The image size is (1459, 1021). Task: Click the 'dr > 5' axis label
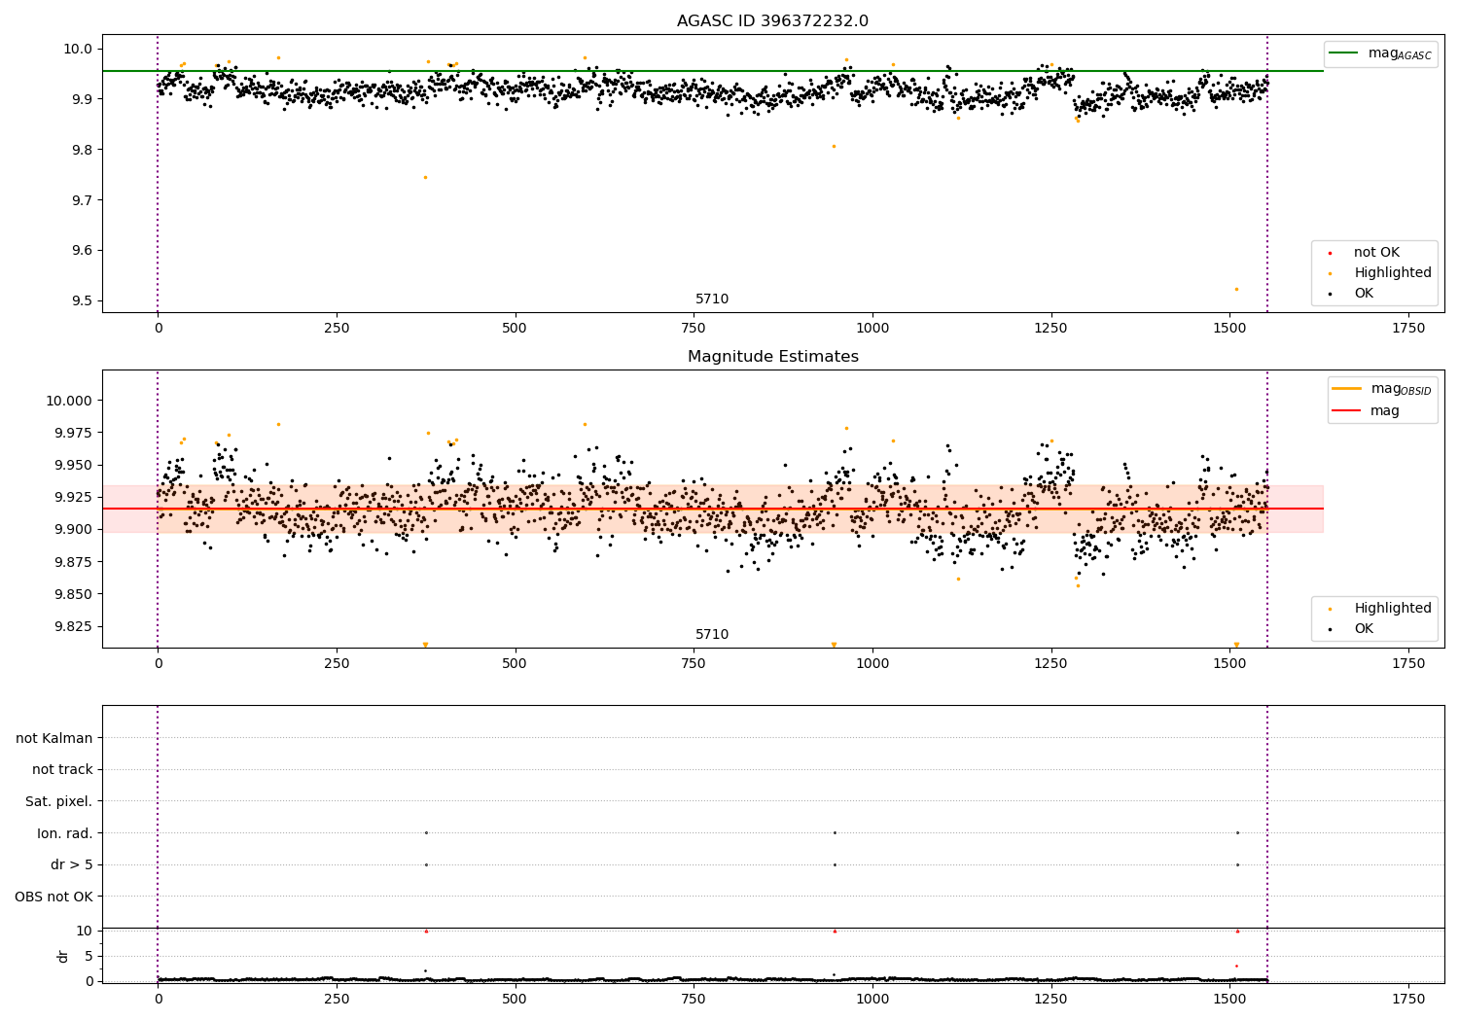pos(72,864)
